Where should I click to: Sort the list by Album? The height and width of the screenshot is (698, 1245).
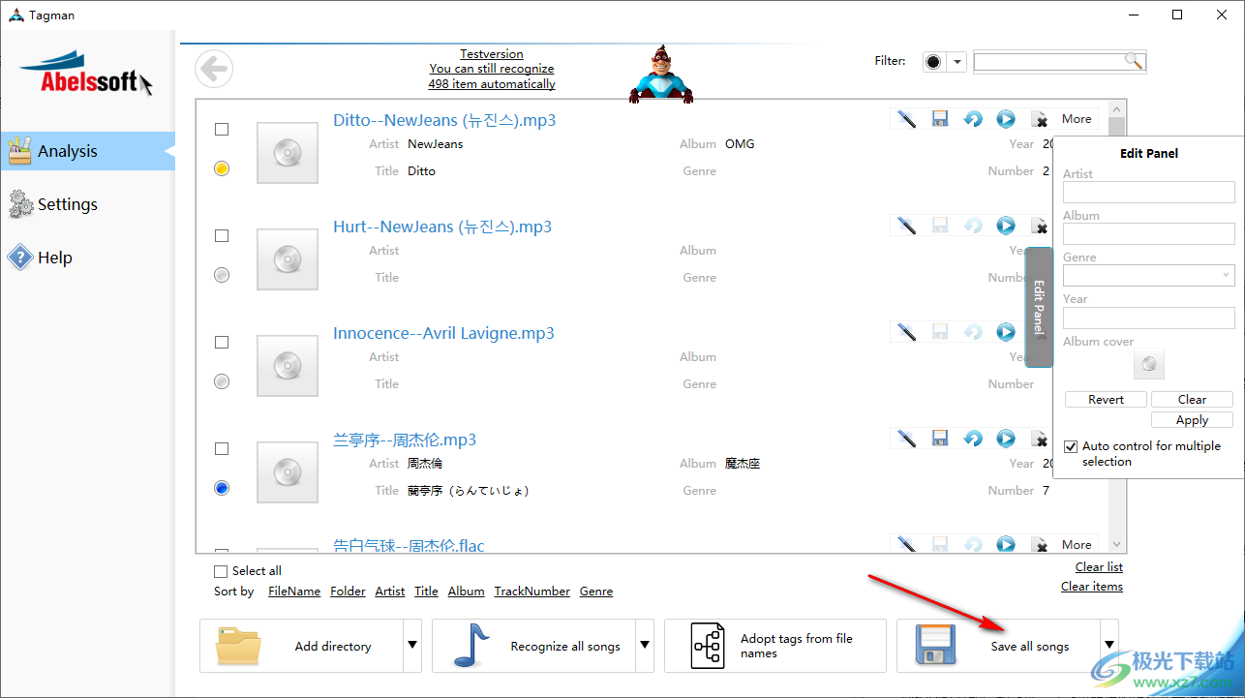pyautogui.click(x=466, y=592)
